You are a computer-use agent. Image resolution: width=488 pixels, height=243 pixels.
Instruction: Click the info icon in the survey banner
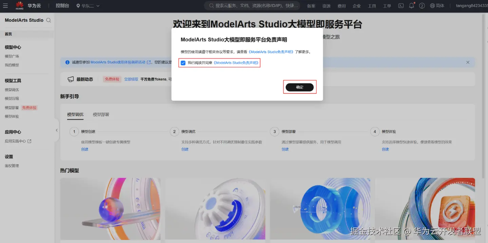(67, 62)
